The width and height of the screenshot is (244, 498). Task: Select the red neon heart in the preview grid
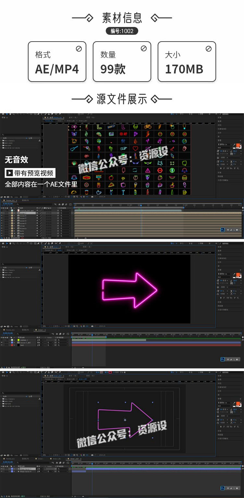click(135, 148)
